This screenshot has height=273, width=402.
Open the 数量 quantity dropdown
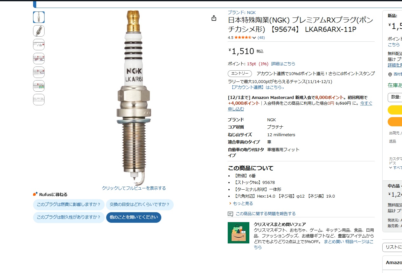click(395, 97)
